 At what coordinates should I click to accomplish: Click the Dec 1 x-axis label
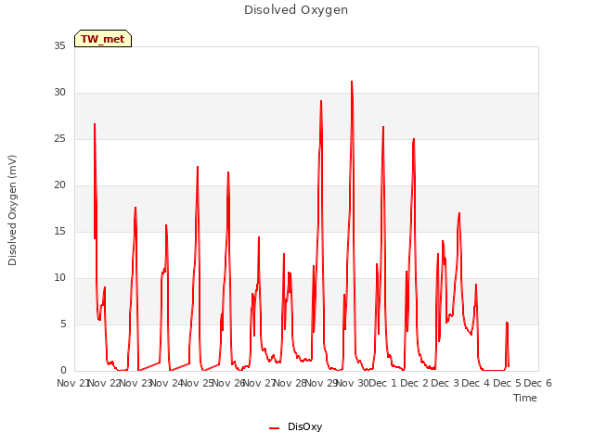click(382, 383)
